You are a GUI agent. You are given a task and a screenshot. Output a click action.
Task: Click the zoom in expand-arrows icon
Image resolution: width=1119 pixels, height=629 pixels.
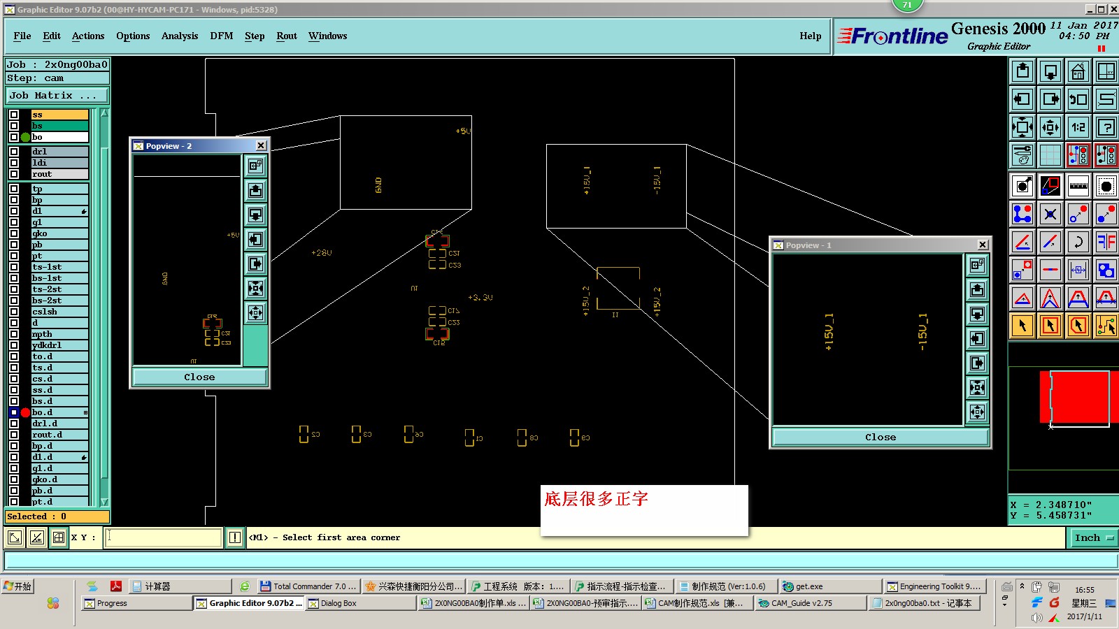[1022, 127]
